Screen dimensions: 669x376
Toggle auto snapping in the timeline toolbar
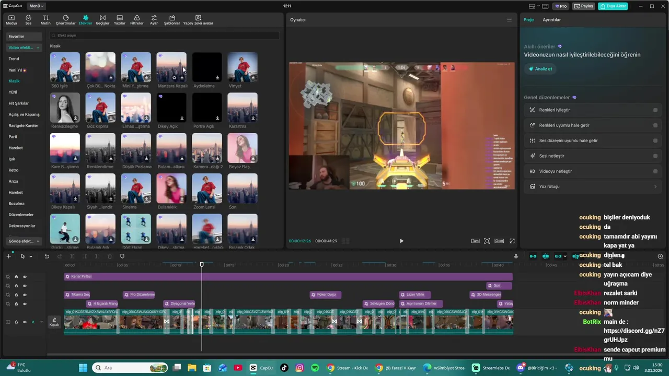[546, 256]
